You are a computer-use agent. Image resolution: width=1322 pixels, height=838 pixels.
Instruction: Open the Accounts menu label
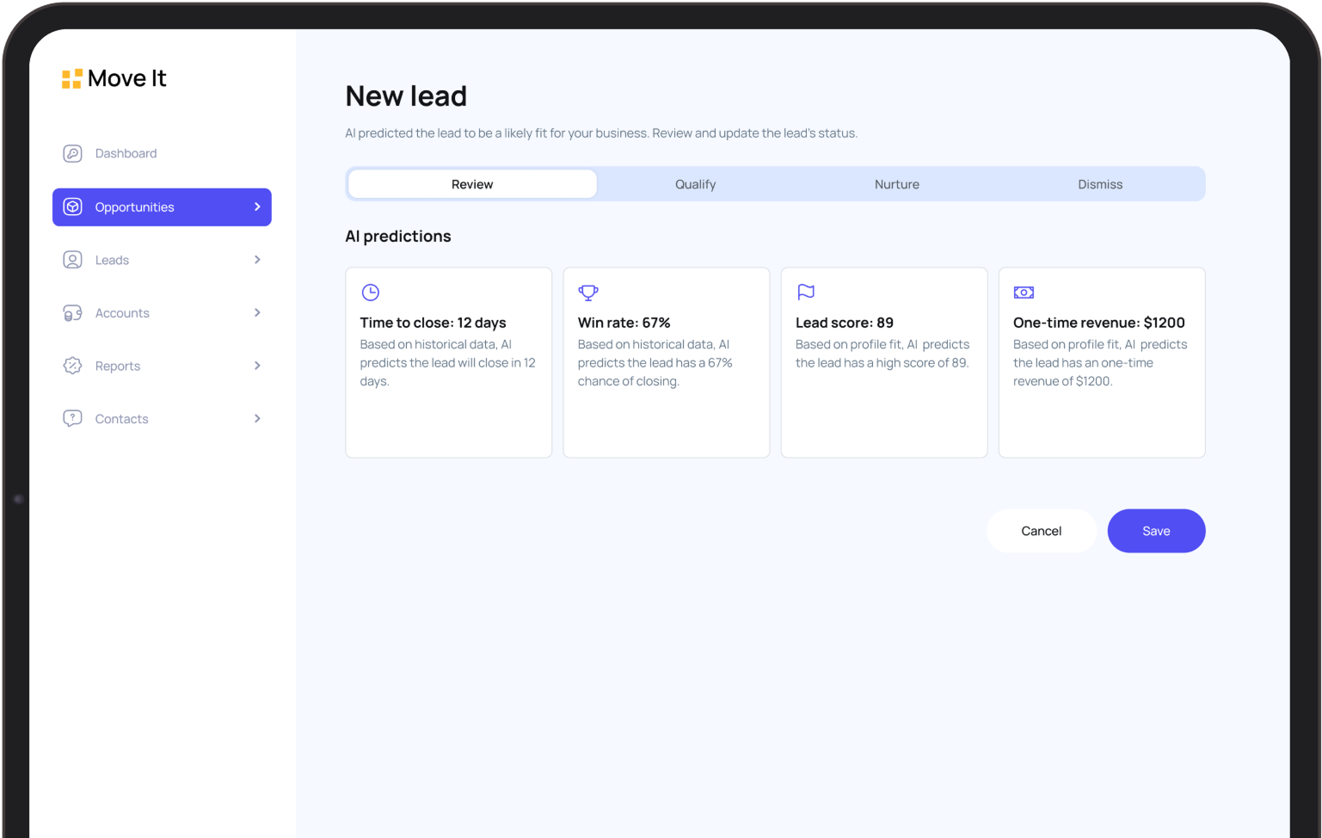[122, 313]
